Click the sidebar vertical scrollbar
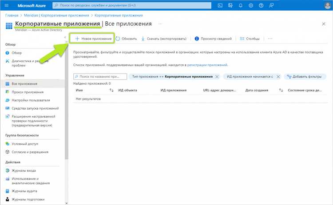 click(x=67, y=101)
